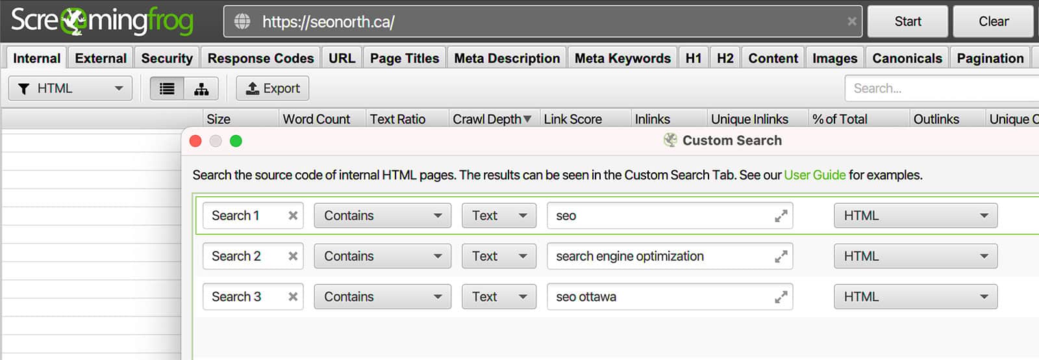Viewport: 1039px width, 360px height.
Task: Click the Custom Search title icon
Action: click(670, 140)
